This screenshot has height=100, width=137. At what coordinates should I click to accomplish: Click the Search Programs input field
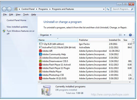click(121, 9)
